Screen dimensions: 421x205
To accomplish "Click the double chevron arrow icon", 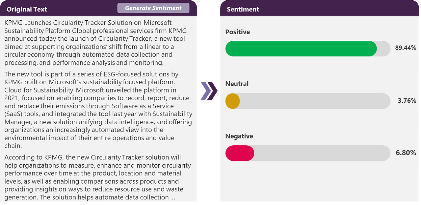I will 209,91.
